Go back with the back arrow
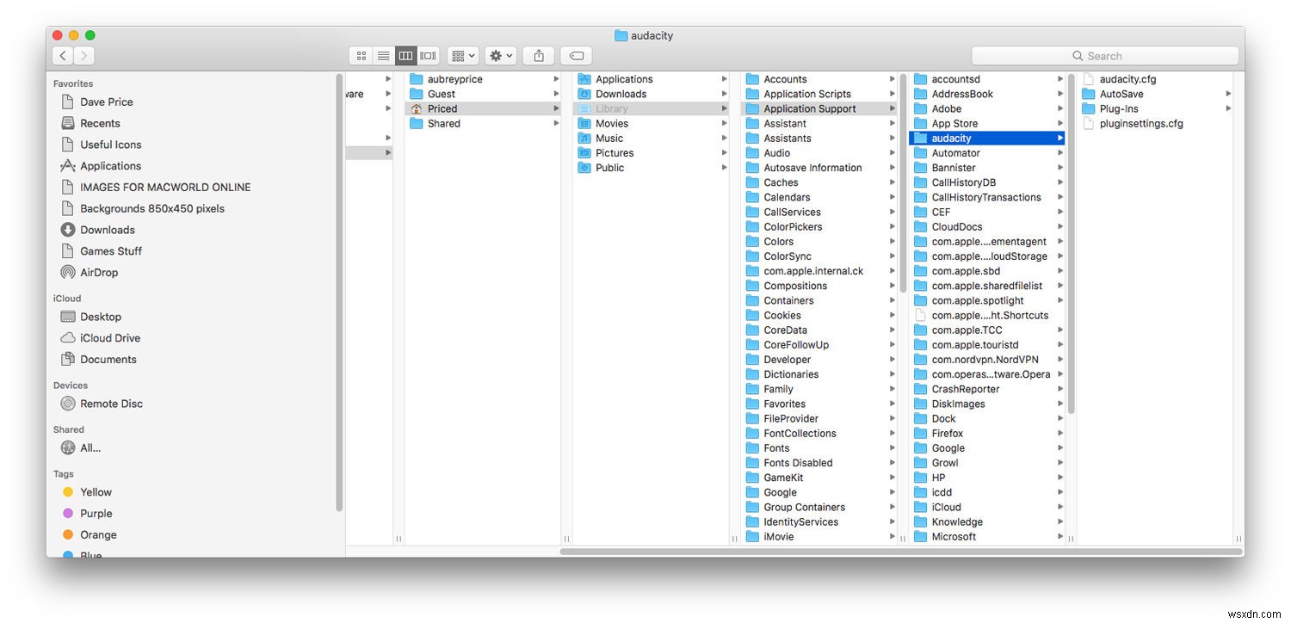Viewport: 1291px width, 623px height. point(63,56)
